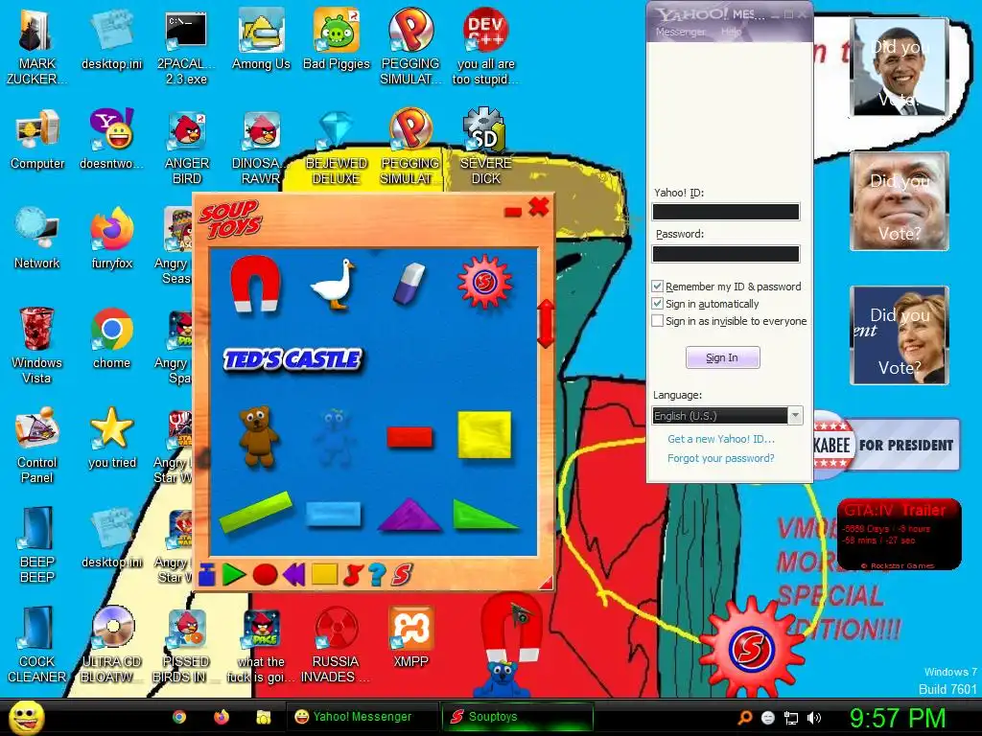Pick the brown teddy bear toy
The height and width of the screenshot is (736, 982).
pos(259,436)
